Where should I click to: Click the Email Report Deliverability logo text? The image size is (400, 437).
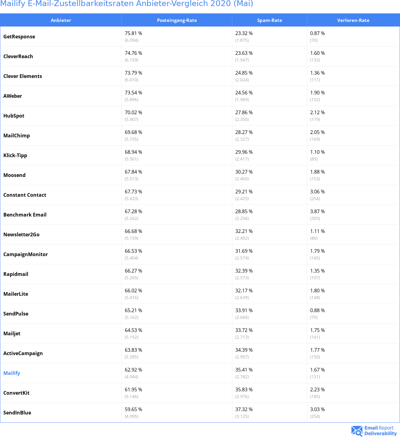click(381, 431)
